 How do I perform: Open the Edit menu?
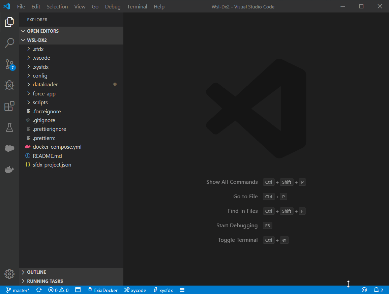pos(36,7)
